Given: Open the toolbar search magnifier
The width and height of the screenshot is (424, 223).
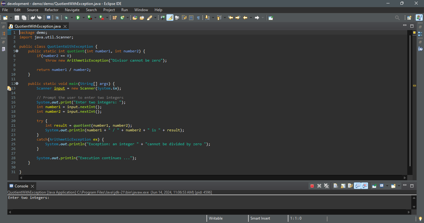Looking at the screenshot, I should pyautogui.click(x=397, y=18).
